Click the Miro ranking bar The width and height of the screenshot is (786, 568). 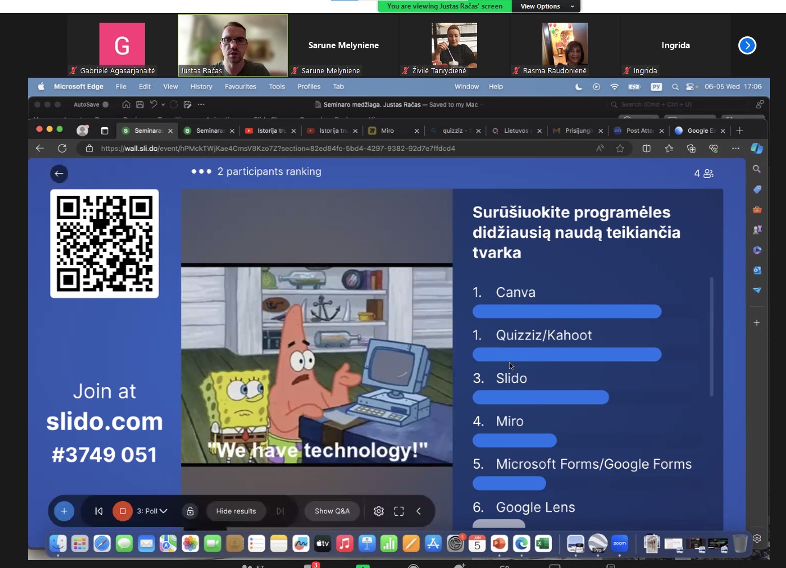(x=515, y=440)
